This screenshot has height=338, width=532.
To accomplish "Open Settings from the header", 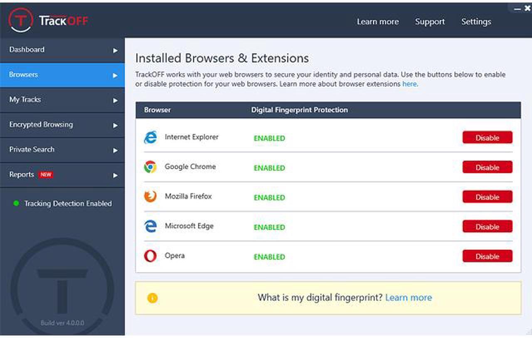I will [x=476, y=22].
